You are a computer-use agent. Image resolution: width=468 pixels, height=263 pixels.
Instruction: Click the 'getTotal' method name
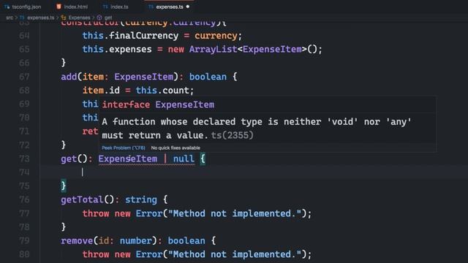[x=82, y=199]
